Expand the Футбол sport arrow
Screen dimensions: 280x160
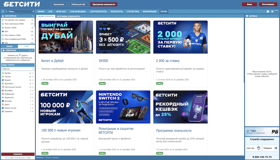coord(33,73)
